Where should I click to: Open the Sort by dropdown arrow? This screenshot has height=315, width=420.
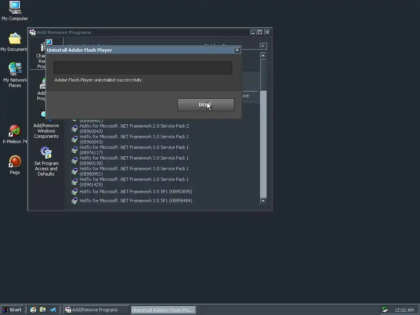262,46
